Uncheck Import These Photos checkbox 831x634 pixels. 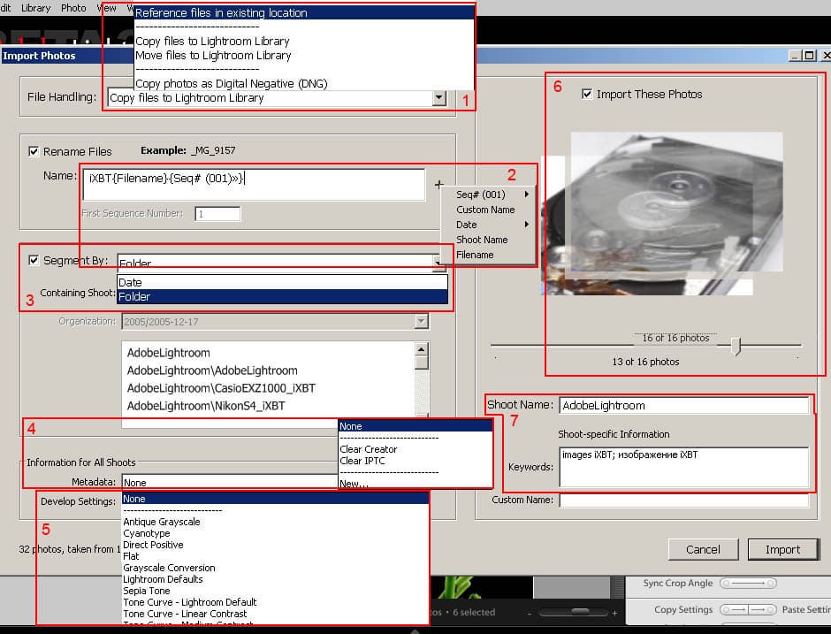[587, 95]
